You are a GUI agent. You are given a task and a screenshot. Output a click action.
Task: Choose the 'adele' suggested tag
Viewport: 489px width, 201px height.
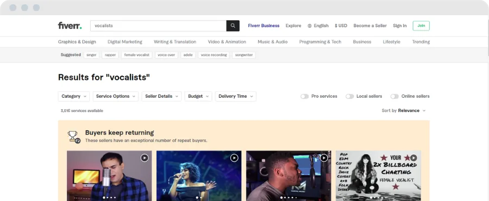pyautogui.click(x=188, y=55)
